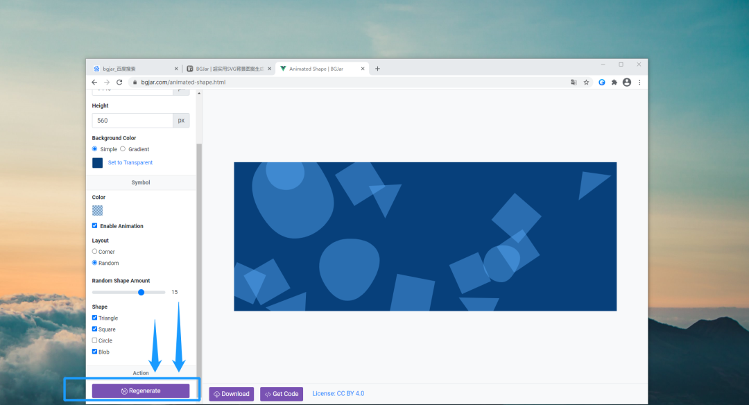The image size is (749, 405).
Task: Click the Get Code button
Action: 282,394
